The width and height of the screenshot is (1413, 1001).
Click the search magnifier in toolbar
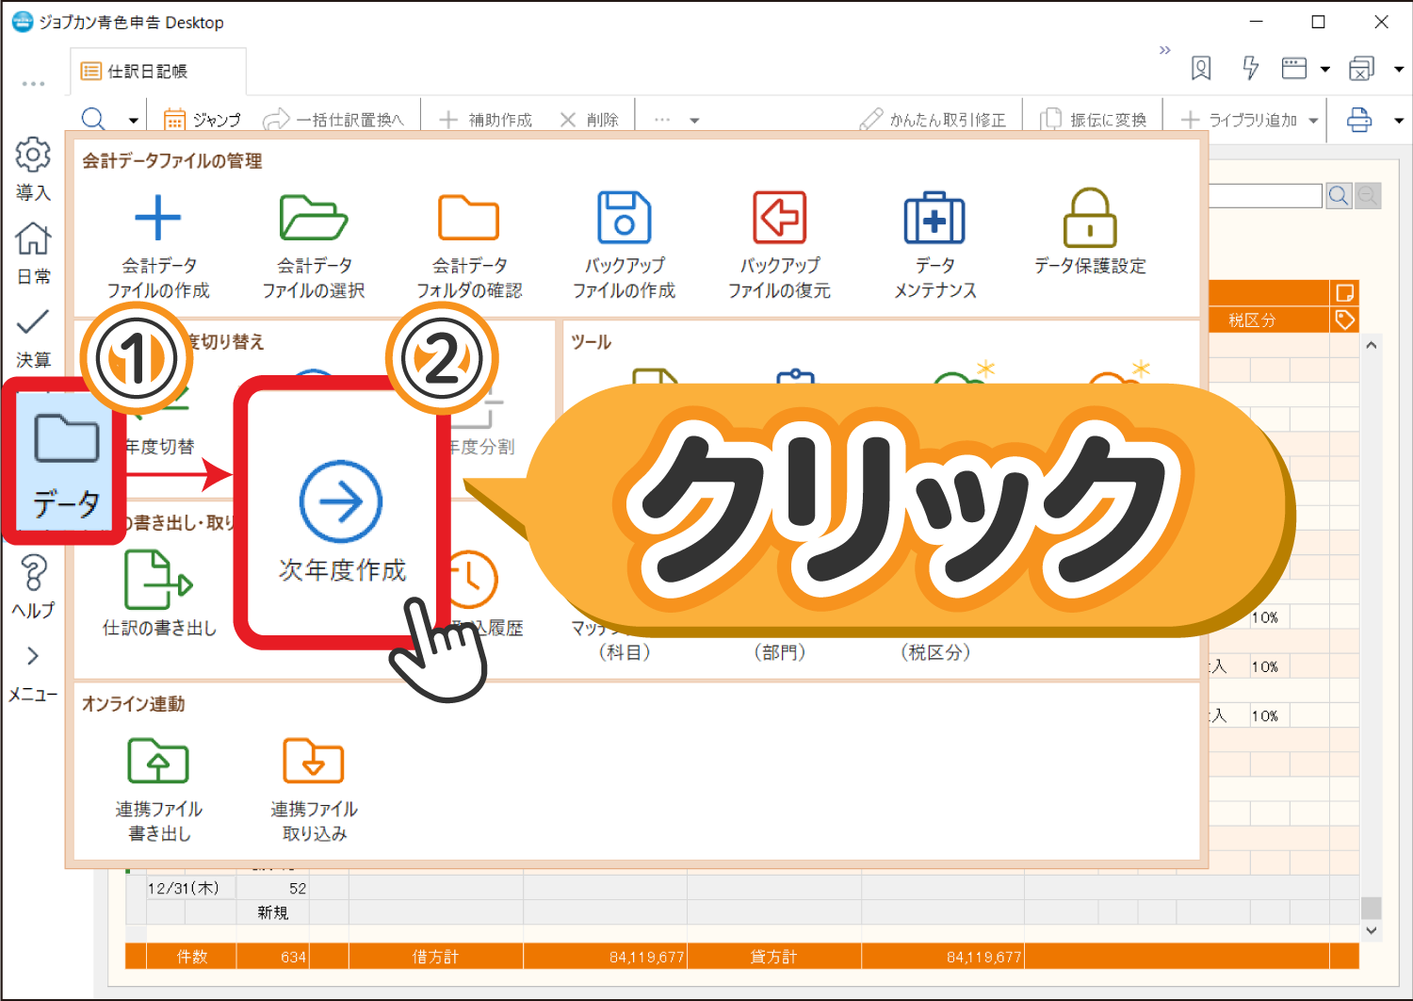click(93, 120)
